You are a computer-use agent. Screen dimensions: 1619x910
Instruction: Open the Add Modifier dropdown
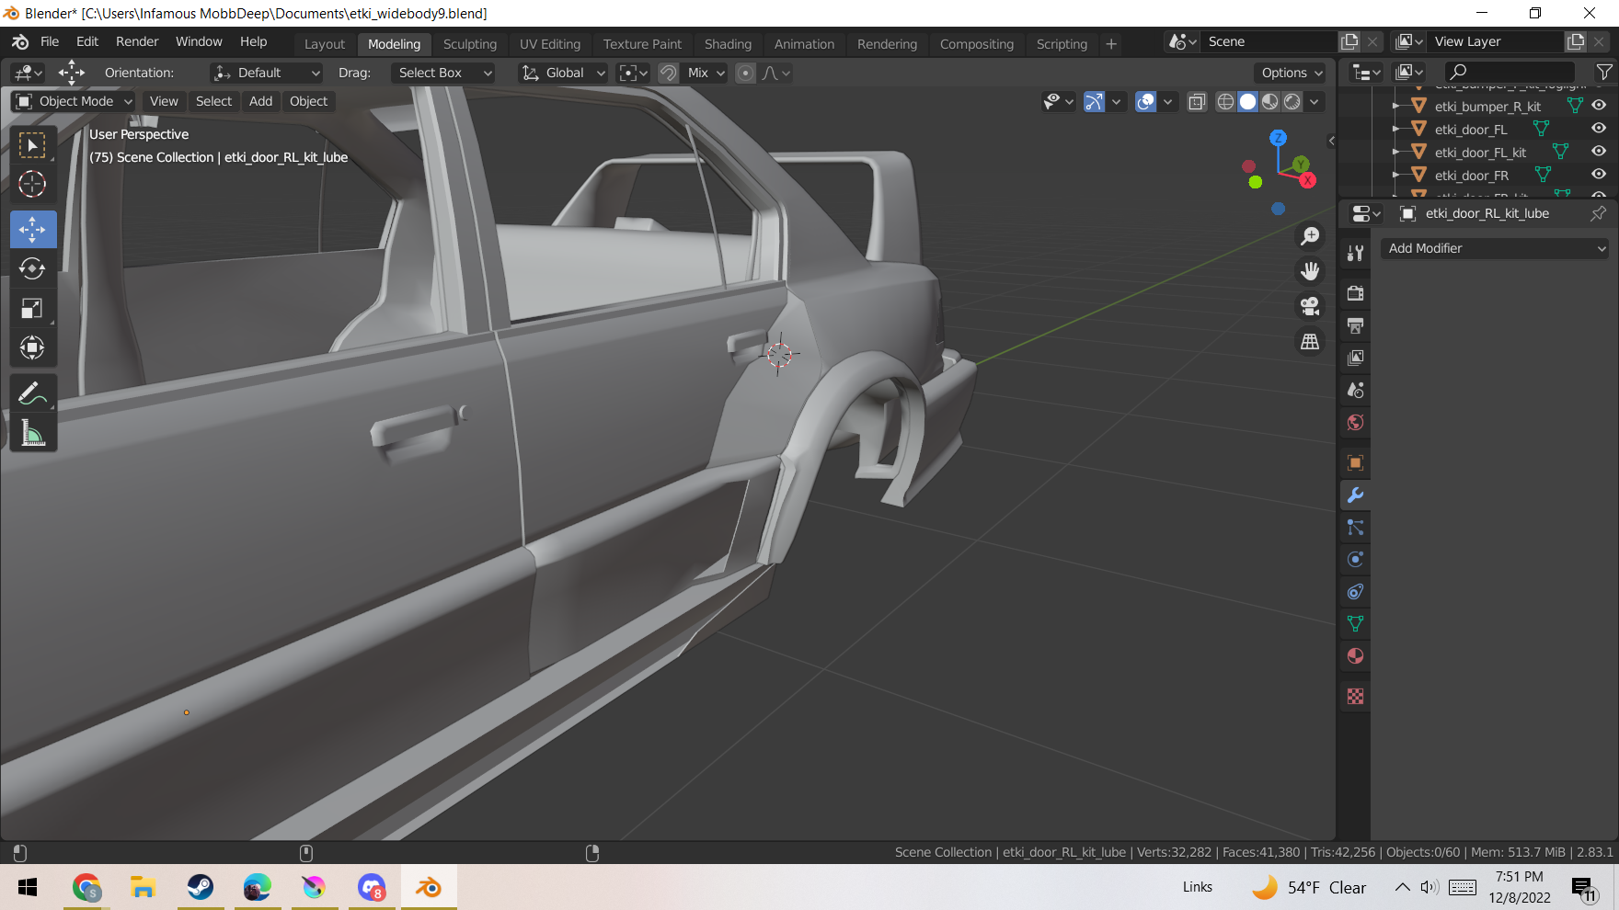click(x=1495, y=248)
